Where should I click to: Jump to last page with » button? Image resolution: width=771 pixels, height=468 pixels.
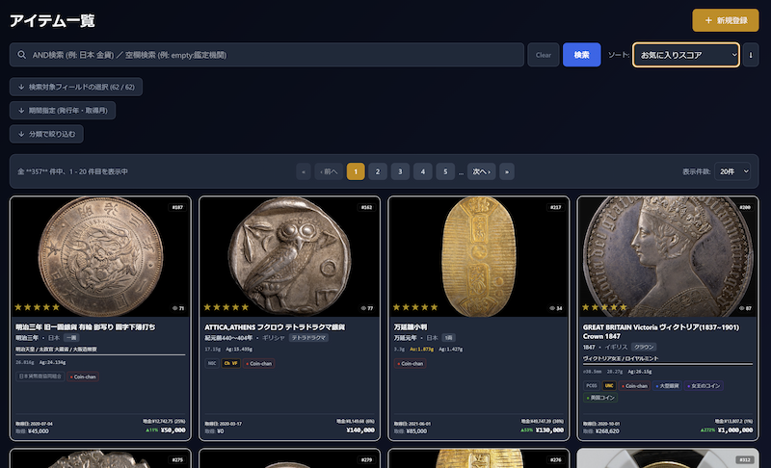pos(506,171)
